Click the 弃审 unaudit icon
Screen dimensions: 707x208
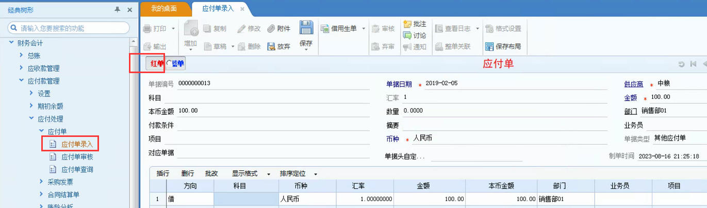375,46
